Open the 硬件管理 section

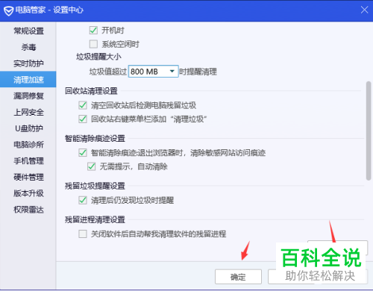[28, 177]
